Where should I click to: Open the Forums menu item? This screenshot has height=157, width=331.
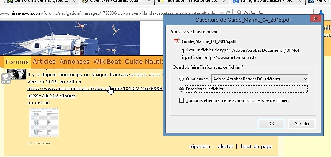click(17, 62)
